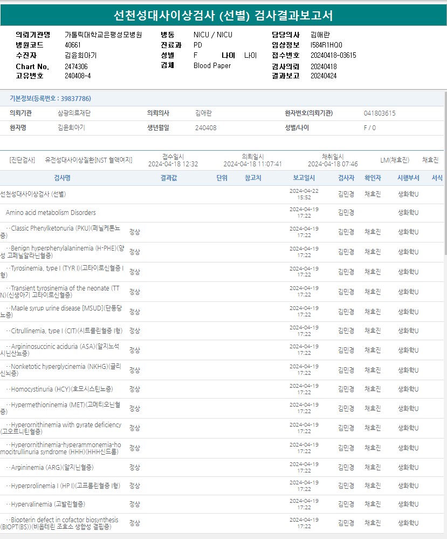Select the 기본정보(등록번호 : 39837786) section title
The width and height of the screenshot is (447, 539).
50,99
